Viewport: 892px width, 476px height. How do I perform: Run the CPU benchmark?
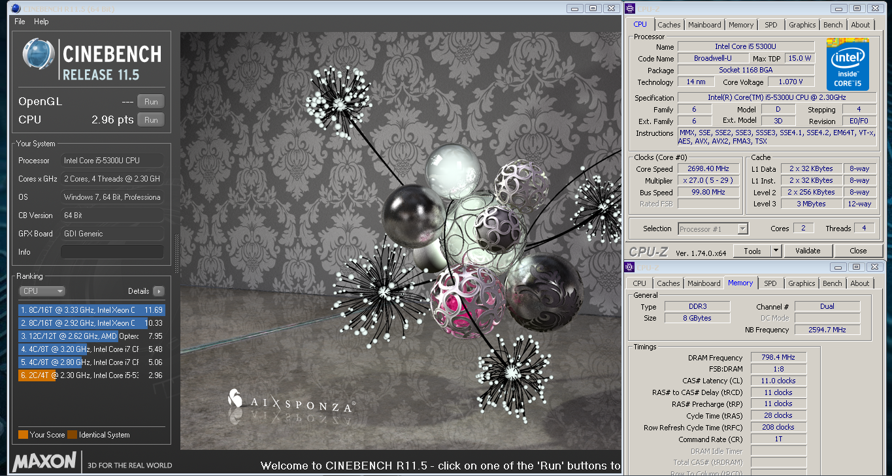151,120
